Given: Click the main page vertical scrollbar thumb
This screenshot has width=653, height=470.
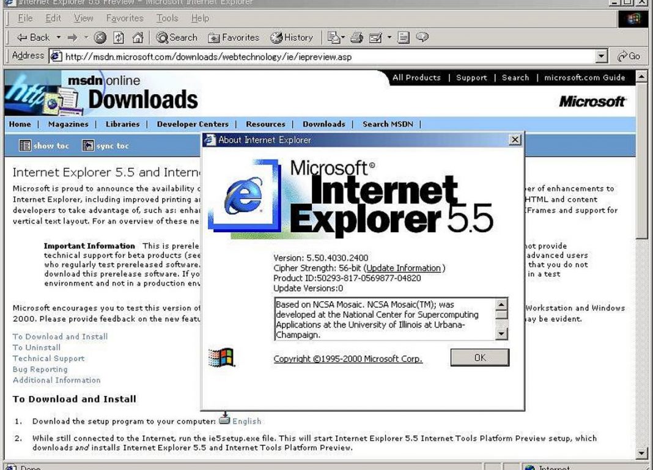Looking at the screenshot, I should pyautogui.click(x=641, y=160).
